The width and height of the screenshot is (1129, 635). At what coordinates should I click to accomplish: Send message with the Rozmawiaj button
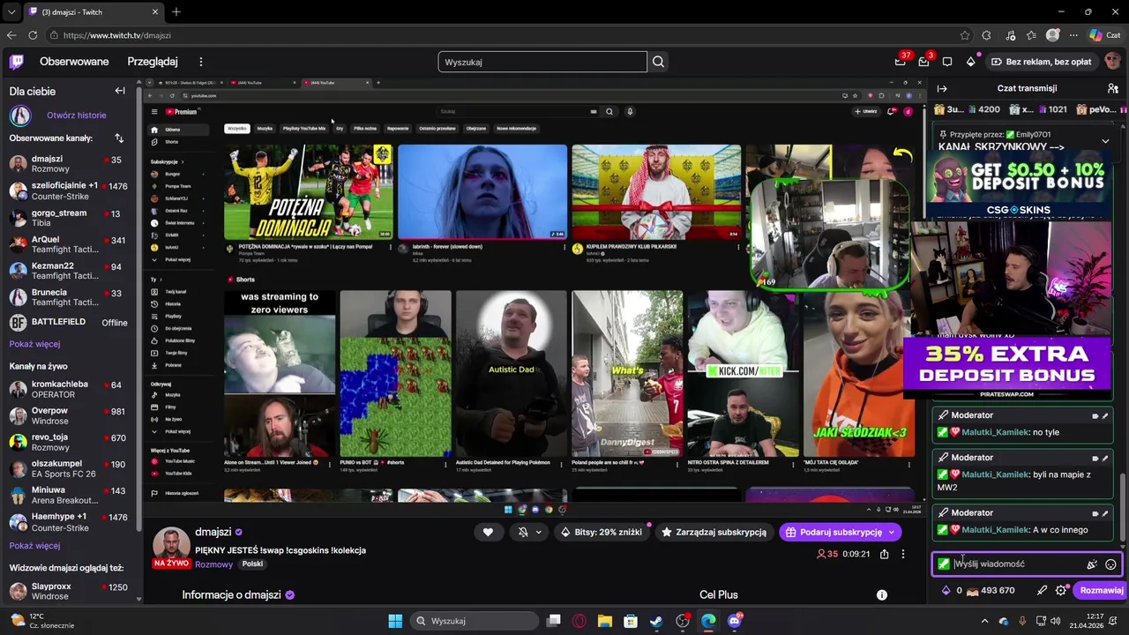(1101, 591)
